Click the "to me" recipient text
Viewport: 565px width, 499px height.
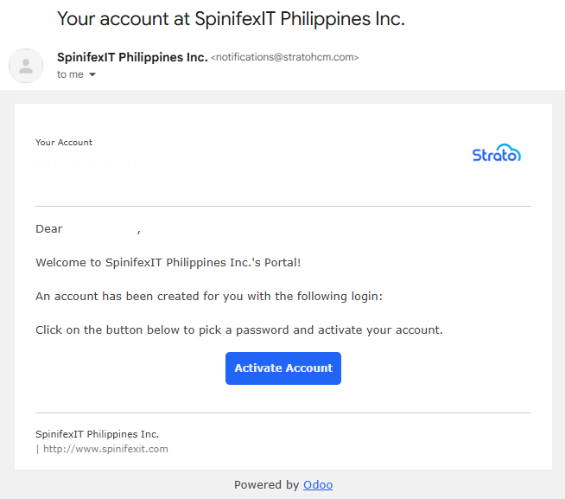pos(70,75)
